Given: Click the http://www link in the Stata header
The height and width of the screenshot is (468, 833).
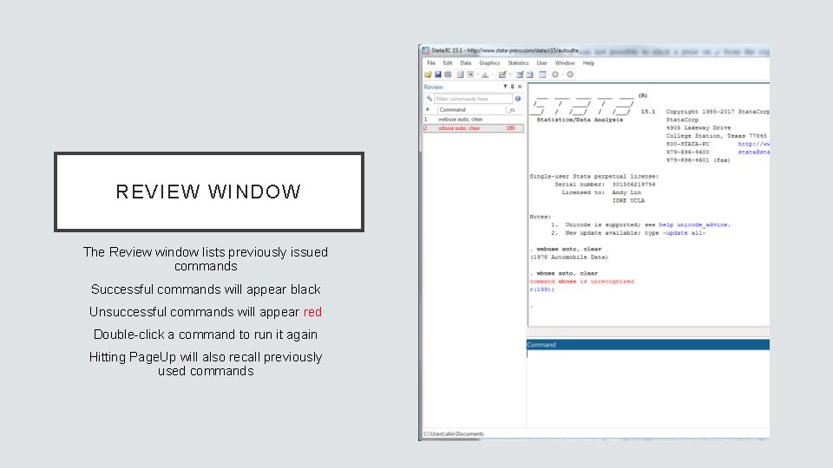Looking at the screenshot, I should coord(753,144).
